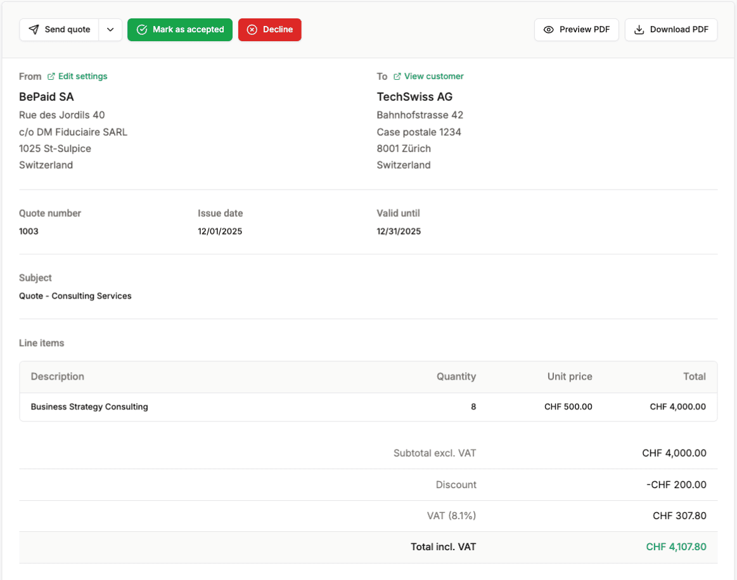Click the green total amount CHF 4,107.80
Screen dimensions: 737x580
click(676, 547)
